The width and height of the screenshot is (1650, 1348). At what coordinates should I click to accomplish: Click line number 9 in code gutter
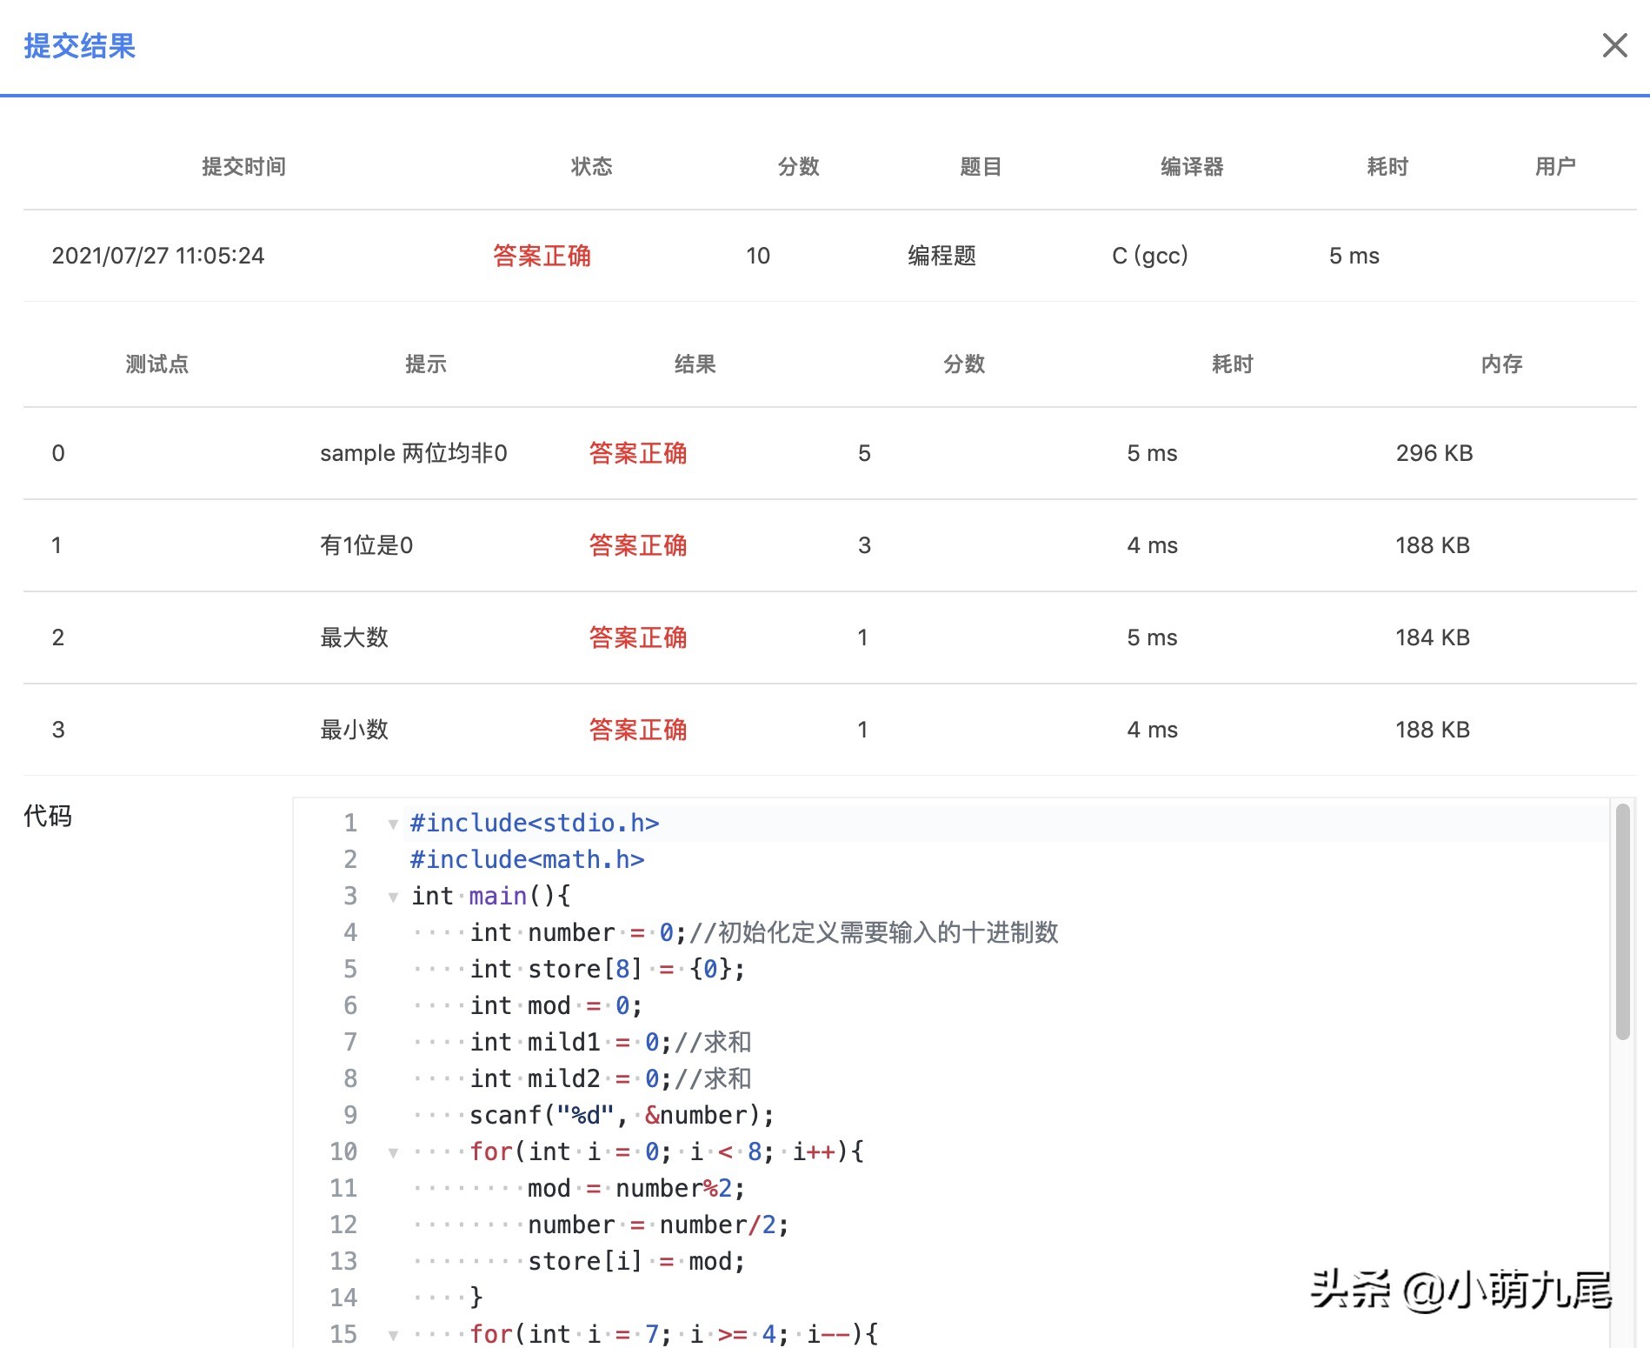[350, 1115]
